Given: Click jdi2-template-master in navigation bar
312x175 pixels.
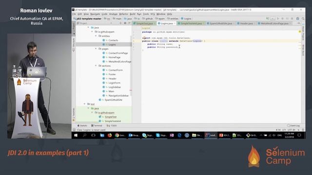Looking at the screenshot, I should (88, 18).
